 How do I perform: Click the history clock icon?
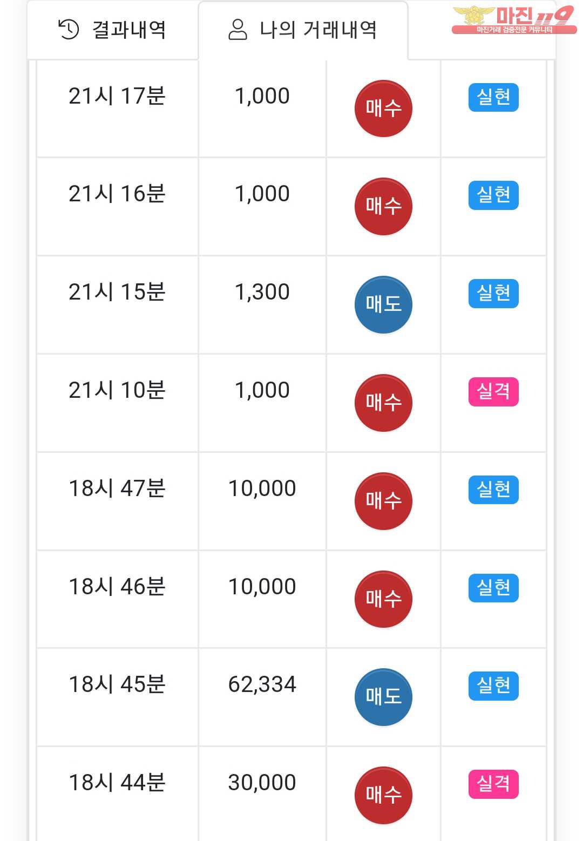(69, 30)
